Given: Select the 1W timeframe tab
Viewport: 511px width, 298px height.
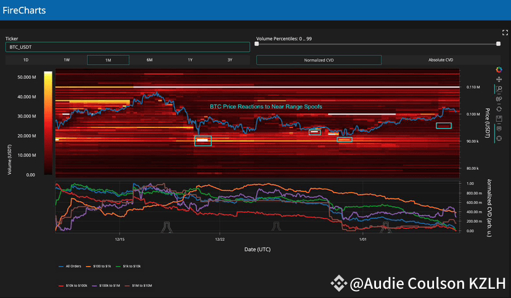Looking at the screenshot, I should [67, 60].
